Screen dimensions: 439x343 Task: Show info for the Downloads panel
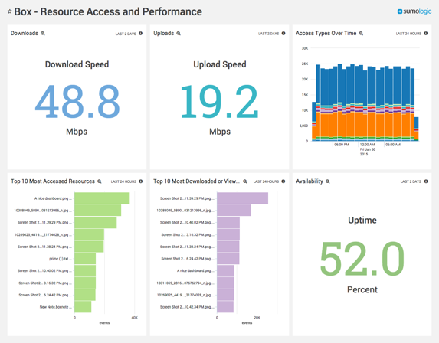click(x=140, y=33)
